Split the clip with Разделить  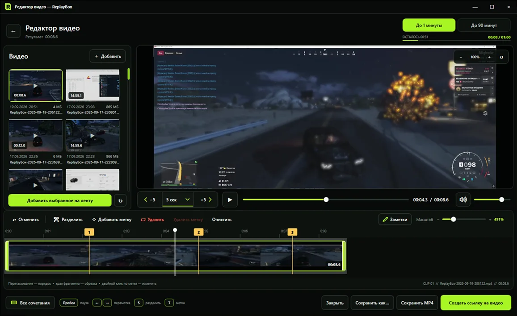tap(68, 220)
